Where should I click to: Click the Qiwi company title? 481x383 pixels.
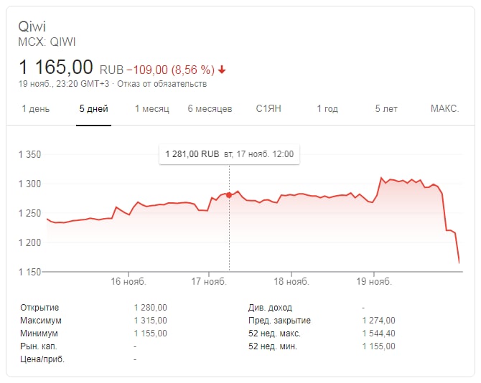(32, 28)
